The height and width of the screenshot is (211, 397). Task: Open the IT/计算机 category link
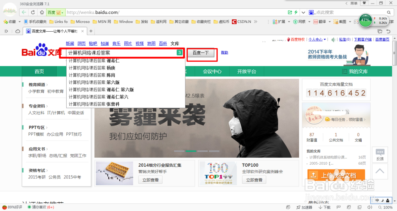point(56,113)
